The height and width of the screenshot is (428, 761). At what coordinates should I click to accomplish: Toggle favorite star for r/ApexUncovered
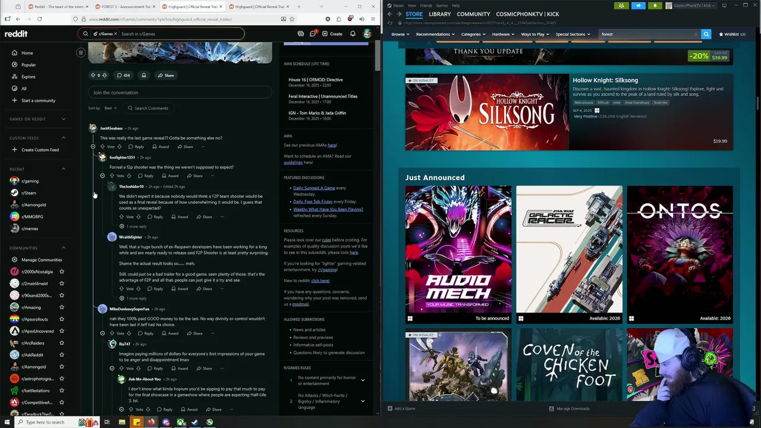click(61, 331)
